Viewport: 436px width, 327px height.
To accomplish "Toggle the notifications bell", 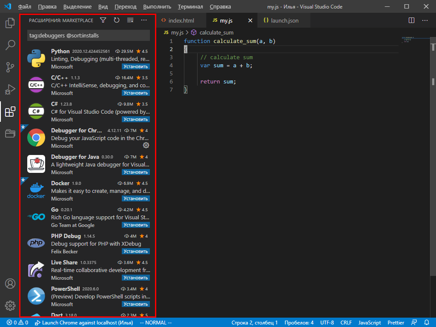I will pyautogui.click(x=427, y=323).
